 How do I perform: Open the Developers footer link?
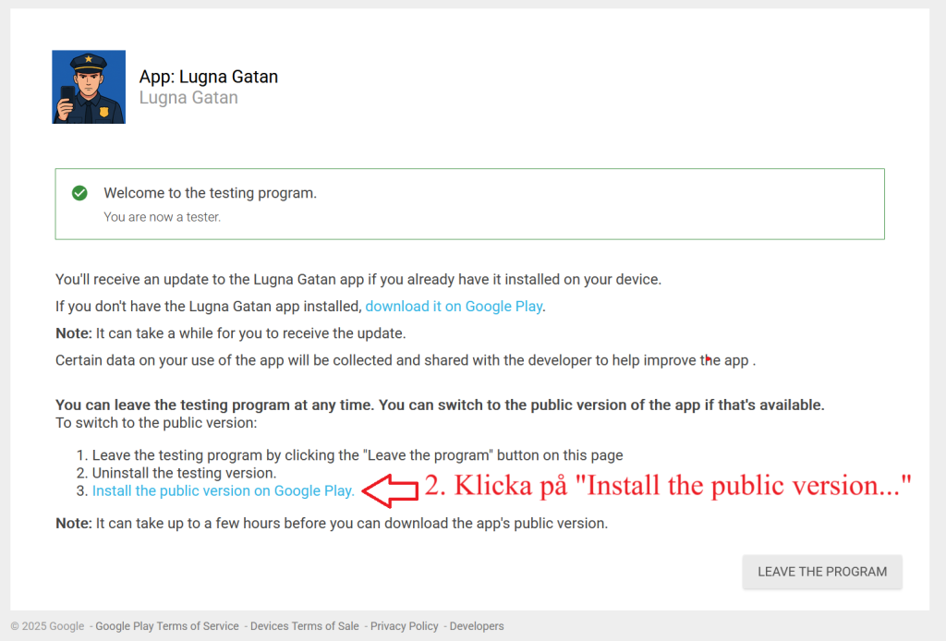click(477, 626)
